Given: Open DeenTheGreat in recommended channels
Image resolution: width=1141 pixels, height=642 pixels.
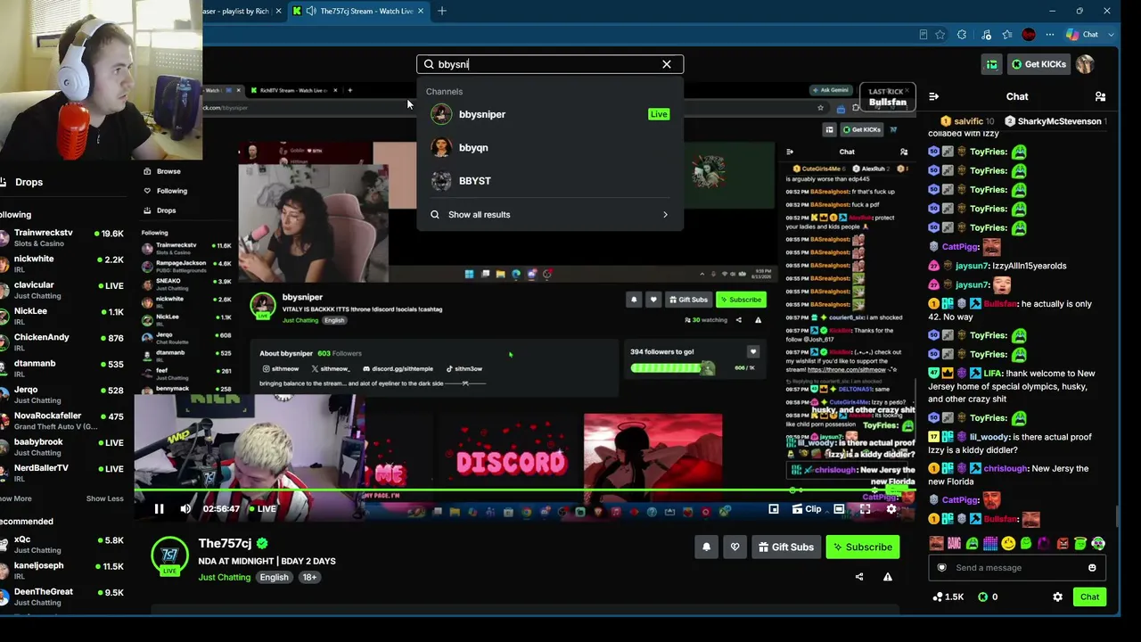Looking at the screenshot, I should point(62,596).
